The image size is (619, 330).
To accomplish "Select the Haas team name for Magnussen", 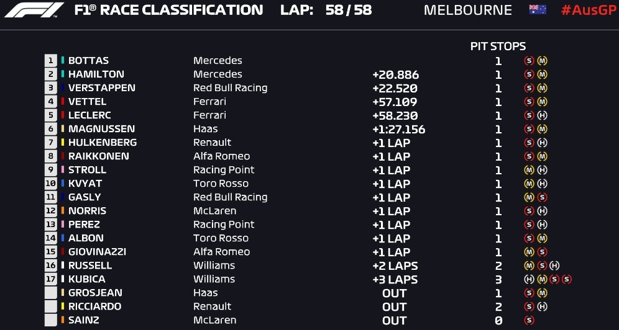I will (x=205, y=129).
